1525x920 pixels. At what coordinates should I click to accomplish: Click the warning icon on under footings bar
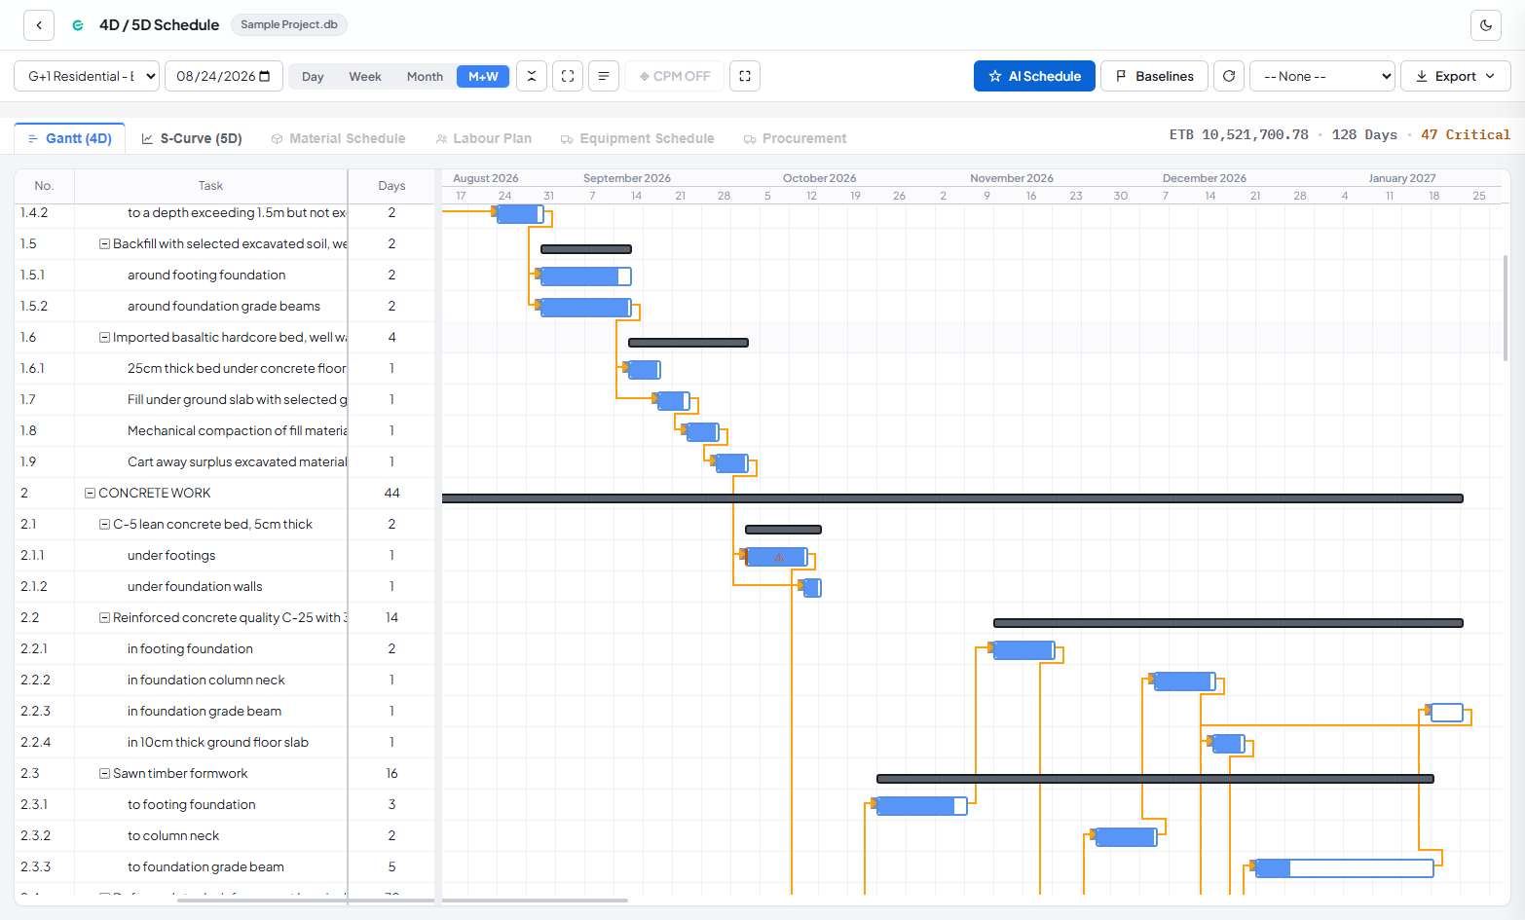tap(779, 558)
